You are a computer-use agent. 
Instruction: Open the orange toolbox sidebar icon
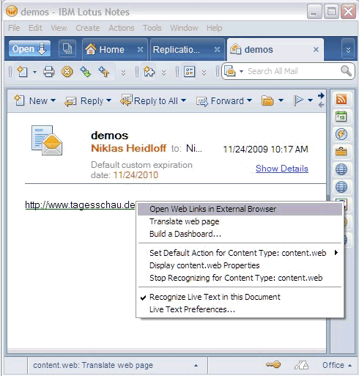[x=341, y=152]
